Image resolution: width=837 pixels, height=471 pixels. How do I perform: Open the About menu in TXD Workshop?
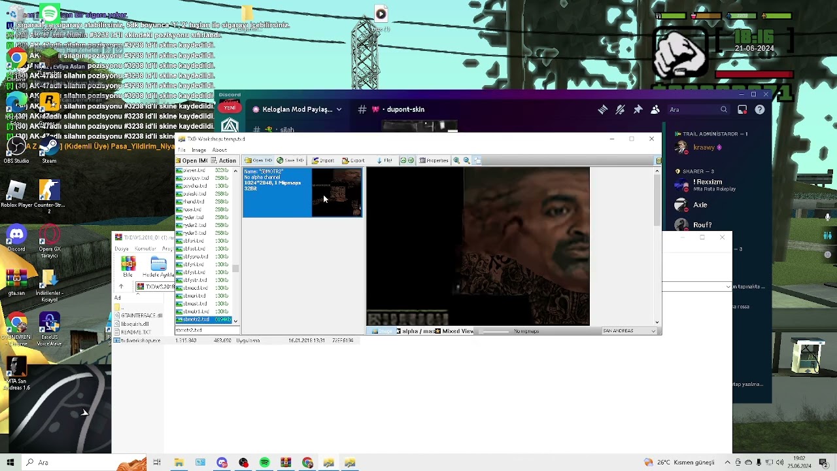pyautogui.click(x=219, y=150)
